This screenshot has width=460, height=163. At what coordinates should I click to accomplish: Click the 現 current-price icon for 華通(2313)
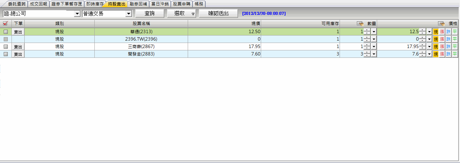point(436,31)
